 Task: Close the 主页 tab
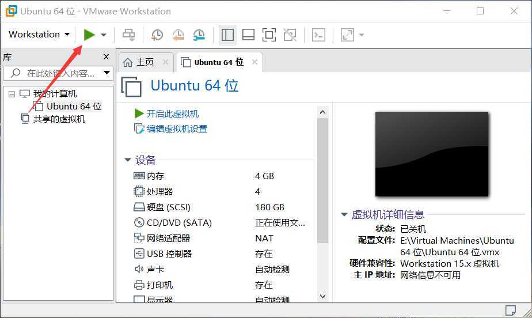click(165, 62)
